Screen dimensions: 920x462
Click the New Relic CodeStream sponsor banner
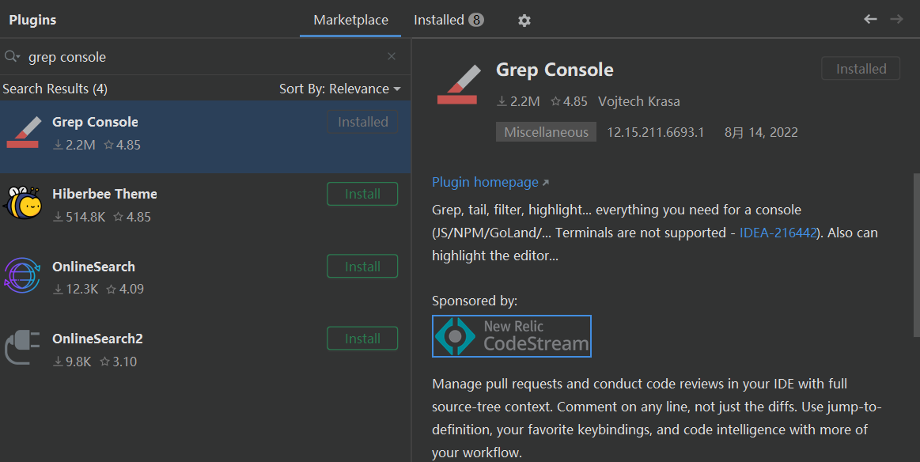click(512, 336)
